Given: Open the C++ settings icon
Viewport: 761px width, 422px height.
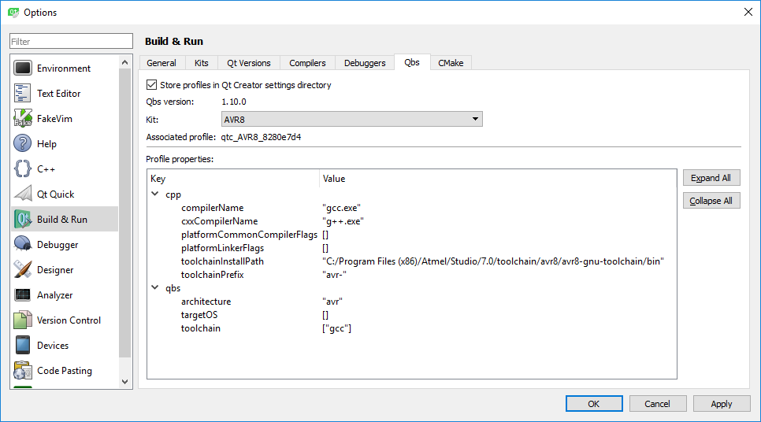Looking at the screenshot, I should 23,168.
